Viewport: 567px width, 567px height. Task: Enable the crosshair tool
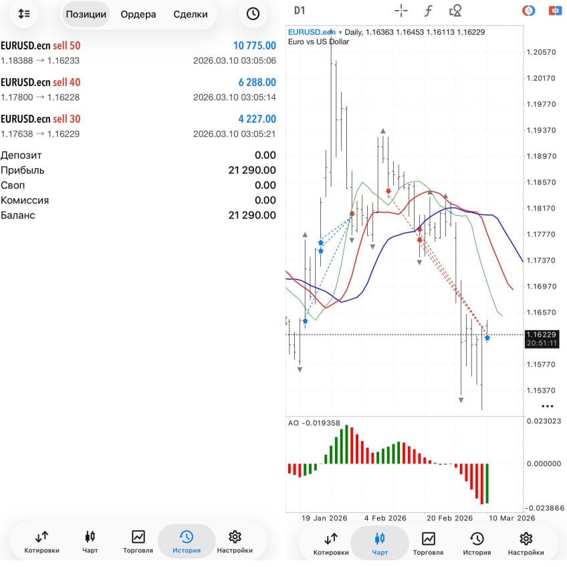click(401, 11)
